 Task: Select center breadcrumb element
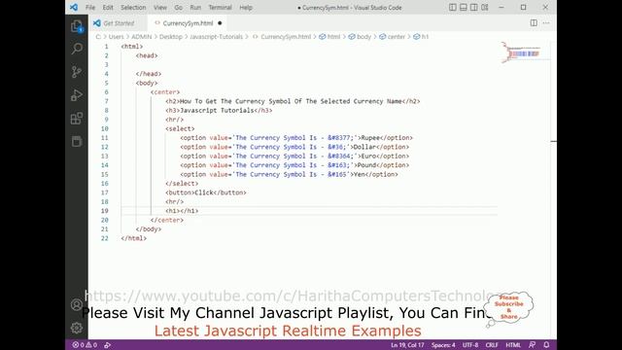coord(392,37)
